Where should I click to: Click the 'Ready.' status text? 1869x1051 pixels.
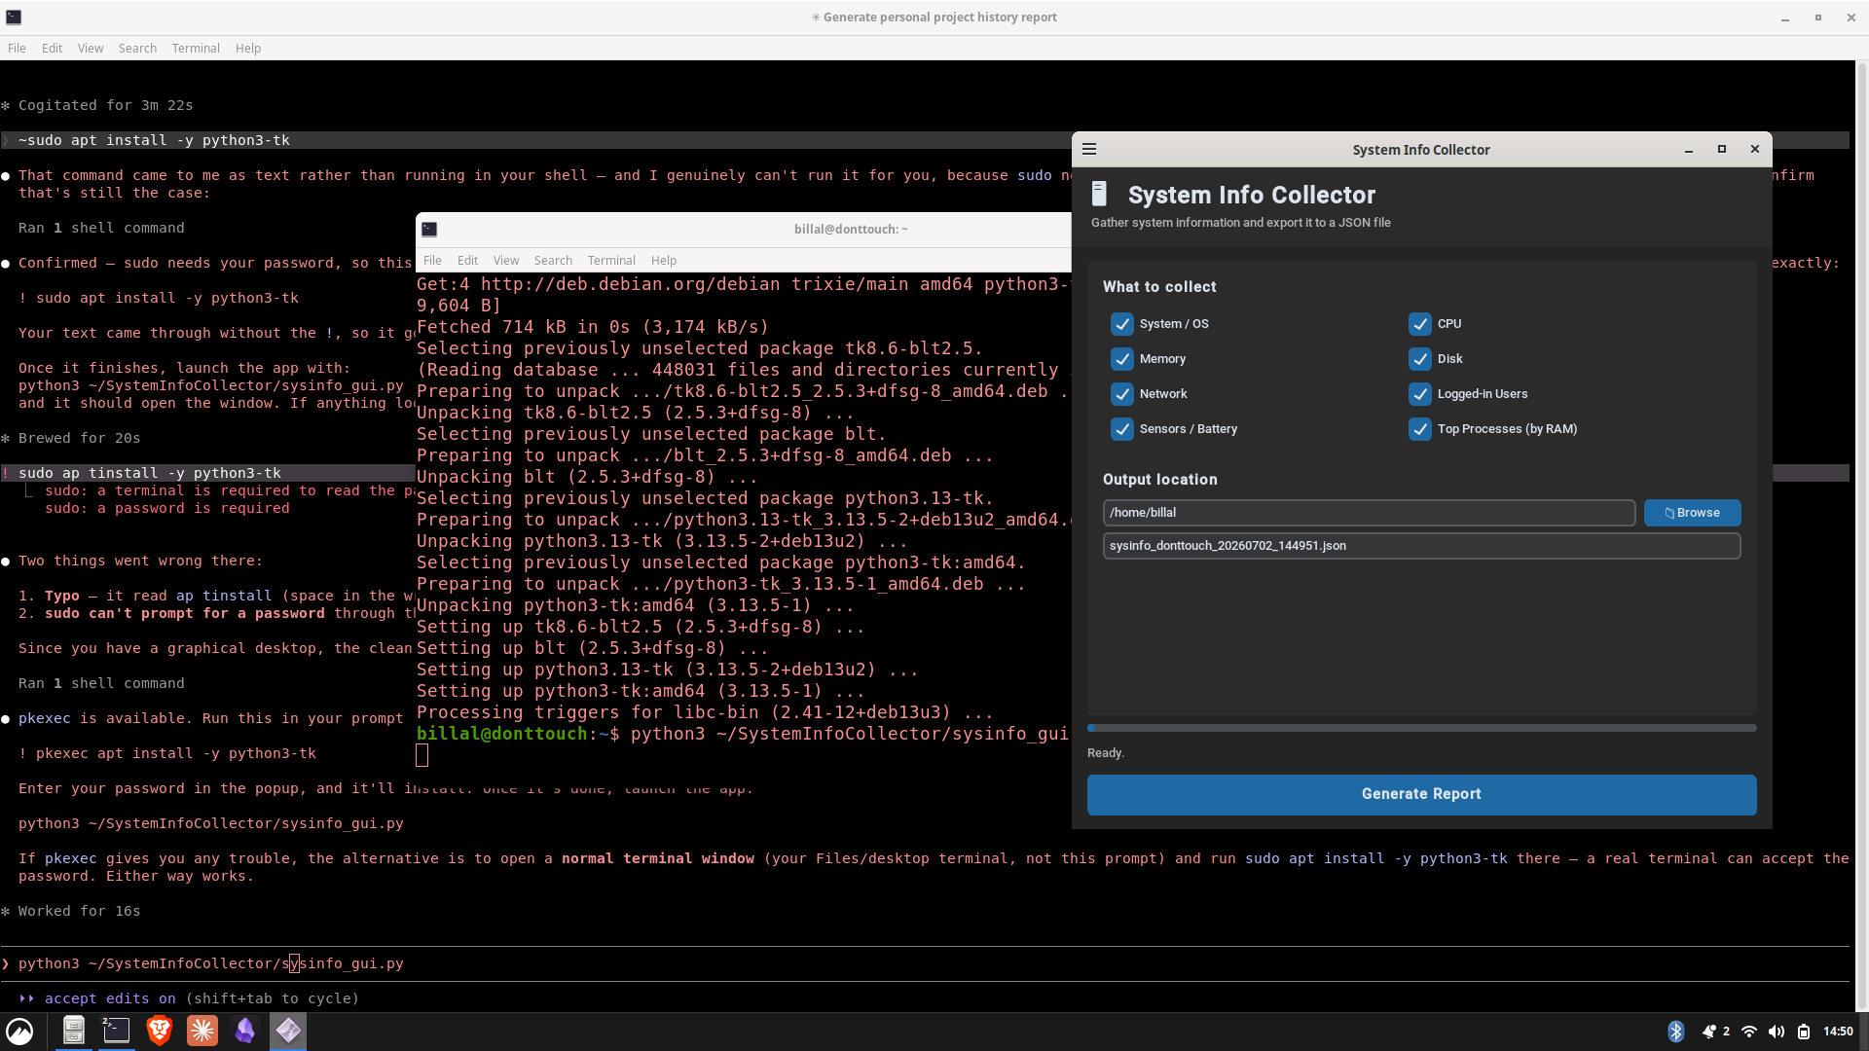1106,753
